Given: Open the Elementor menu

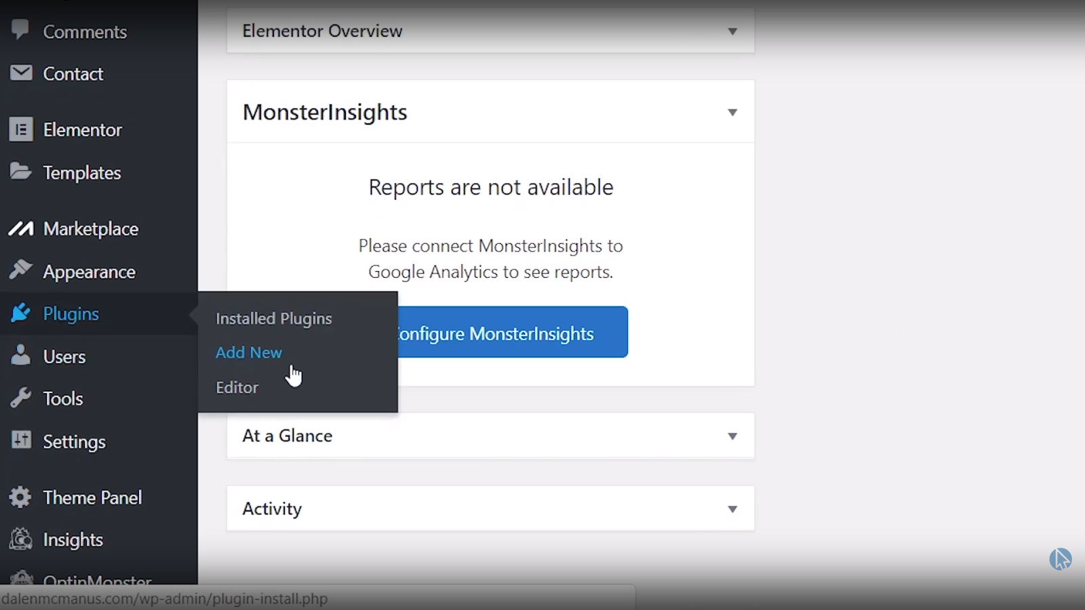Looking at the screenshot, I should [x=83, y=129].
